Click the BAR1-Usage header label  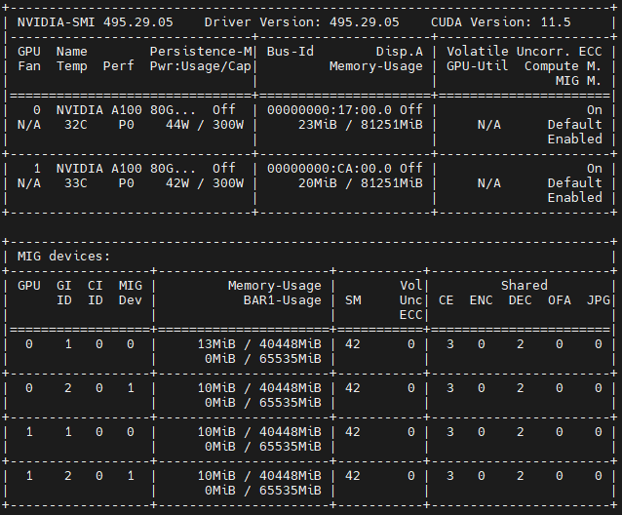(283, 300)
